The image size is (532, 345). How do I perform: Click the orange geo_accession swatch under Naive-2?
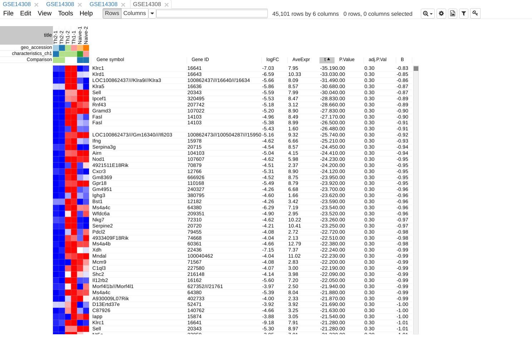[86, 47]
